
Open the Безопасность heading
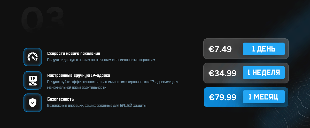tap(60, 99)
